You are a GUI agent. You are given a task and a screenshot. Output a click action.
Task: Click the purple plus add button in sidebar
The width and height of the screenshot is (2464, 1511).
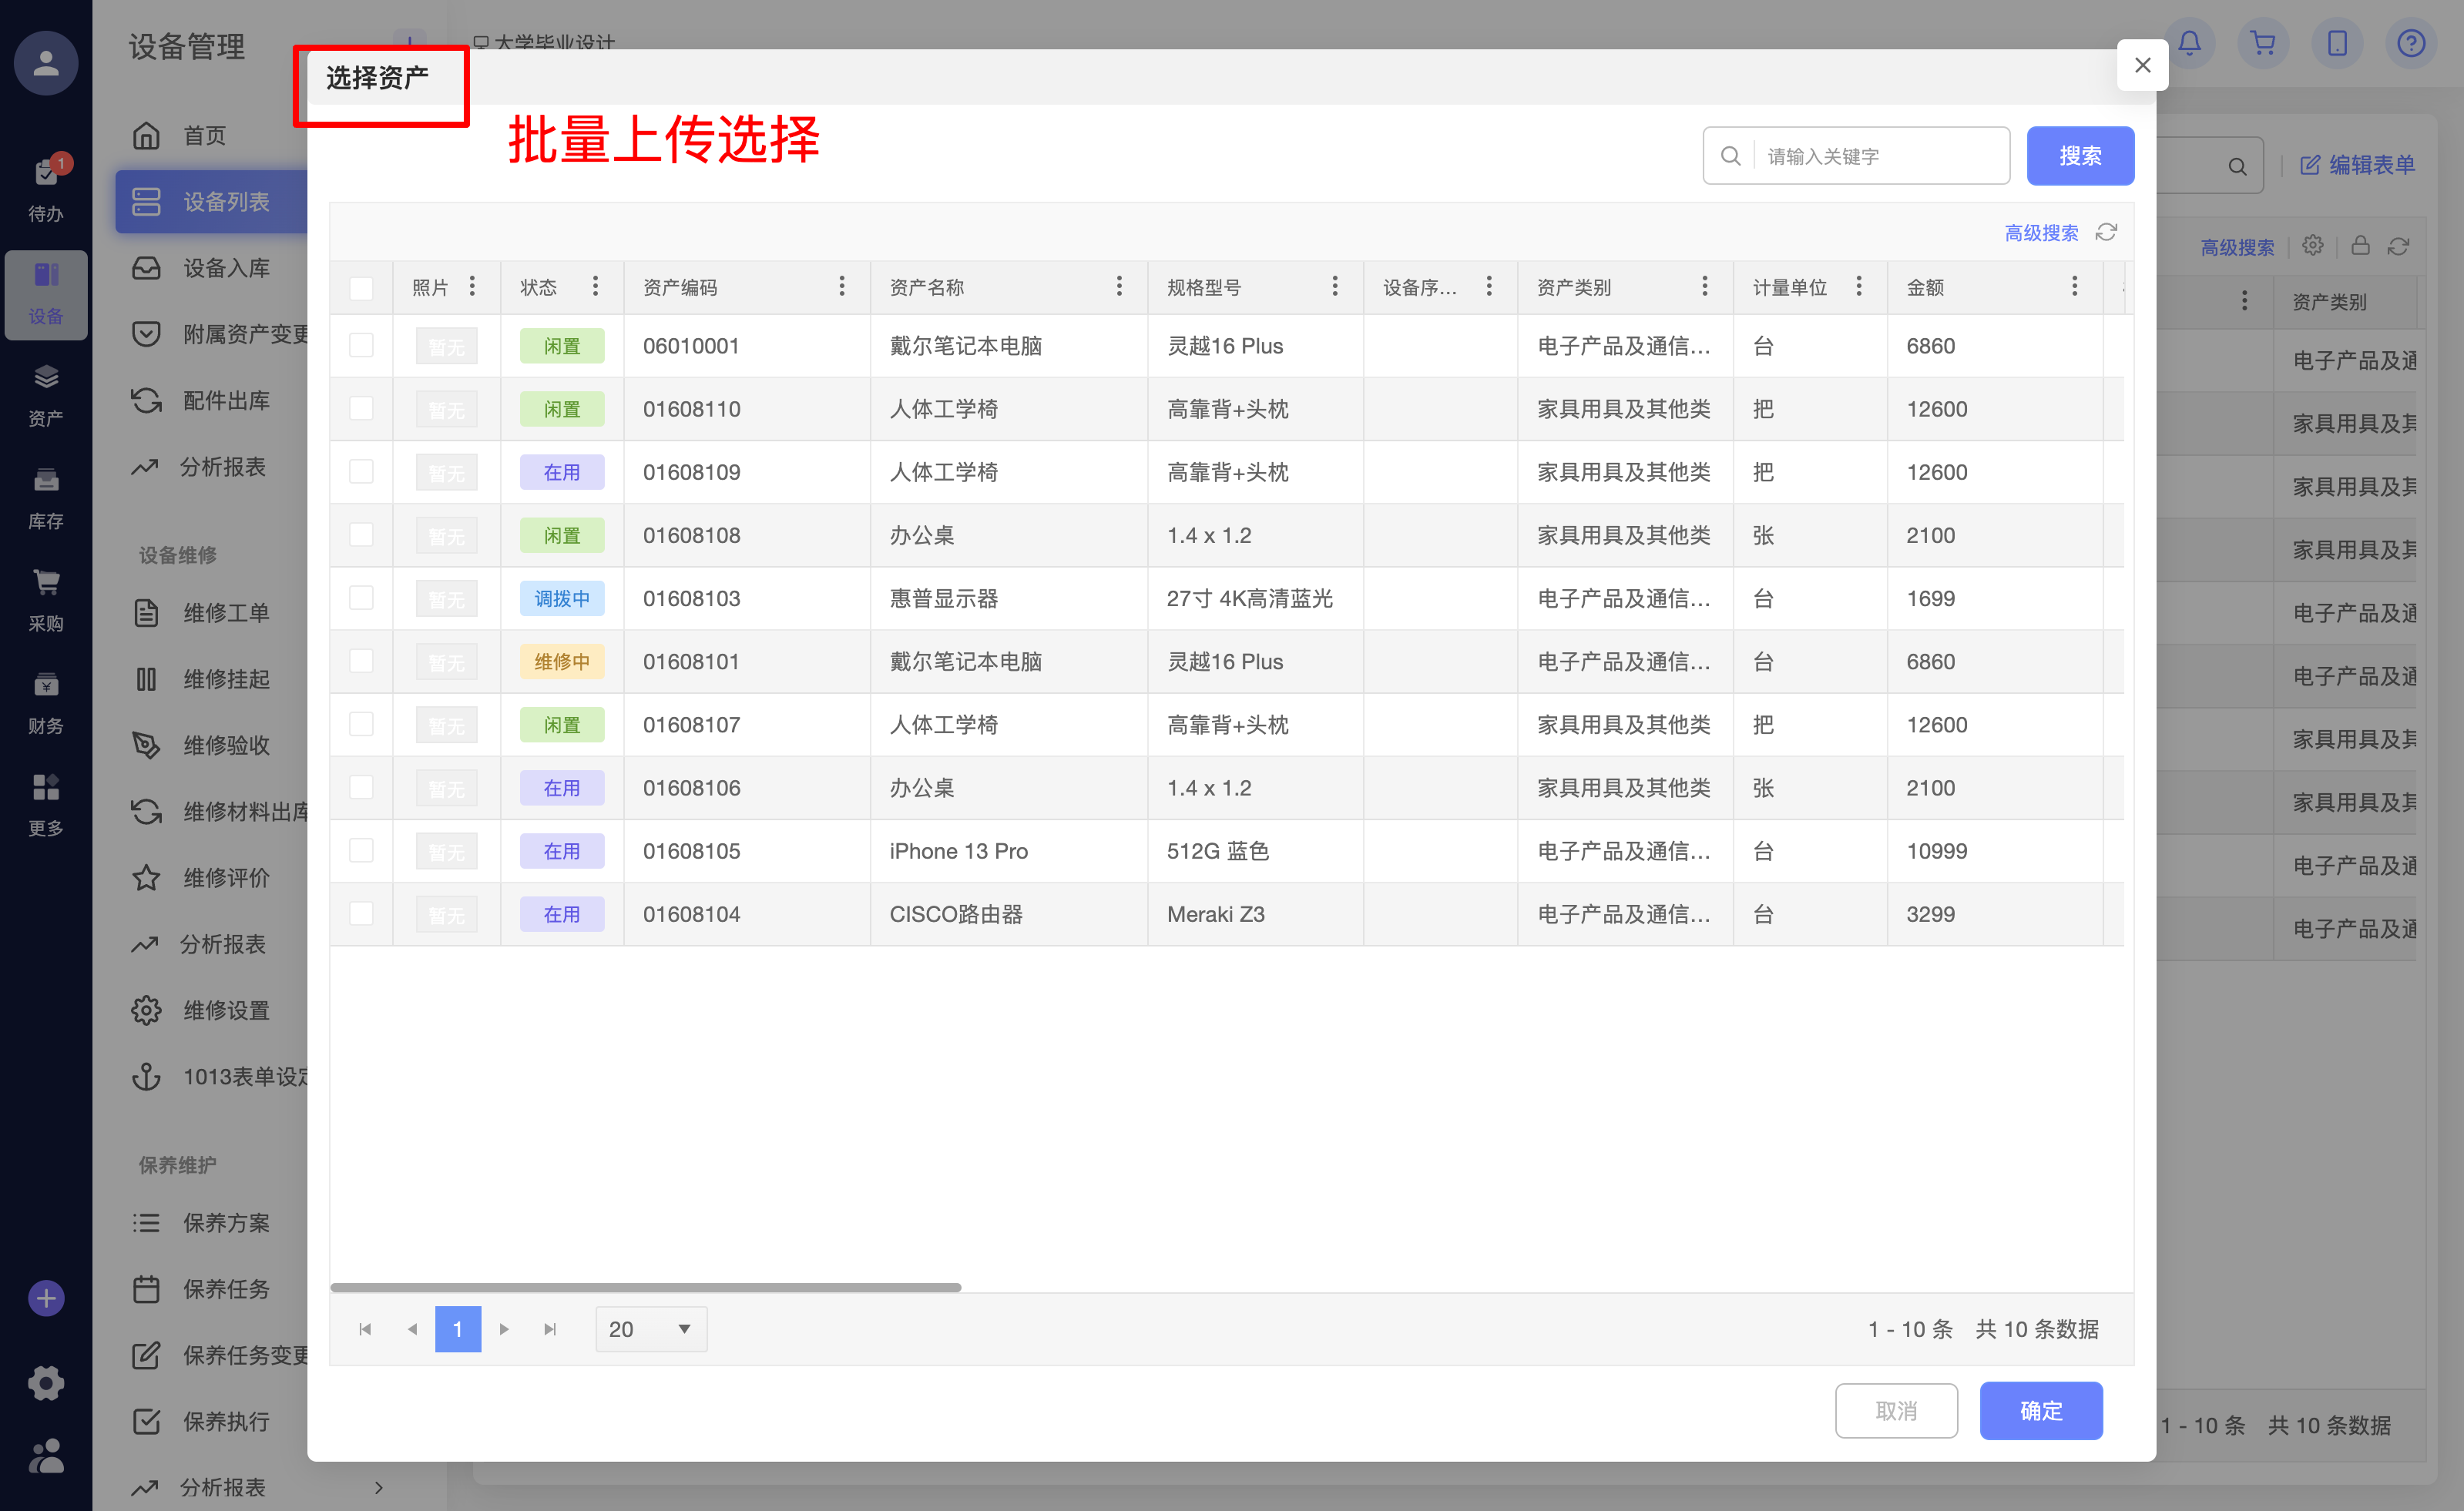pyautogui.click(x=45, y=1298)
